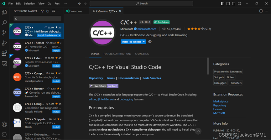Screen dimensions: 271x140
Task: Select the DETAILS tab
Action: [x=95, y=54]
